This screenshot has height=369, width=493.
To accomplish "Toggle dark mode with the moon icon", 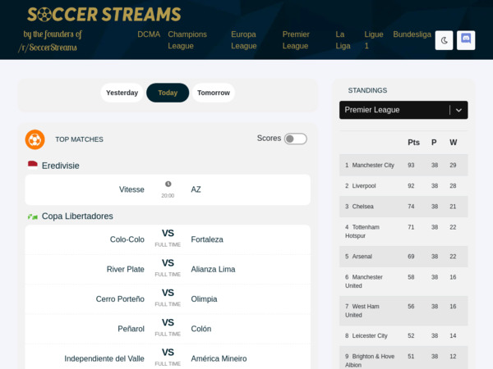I will [444, 40].
